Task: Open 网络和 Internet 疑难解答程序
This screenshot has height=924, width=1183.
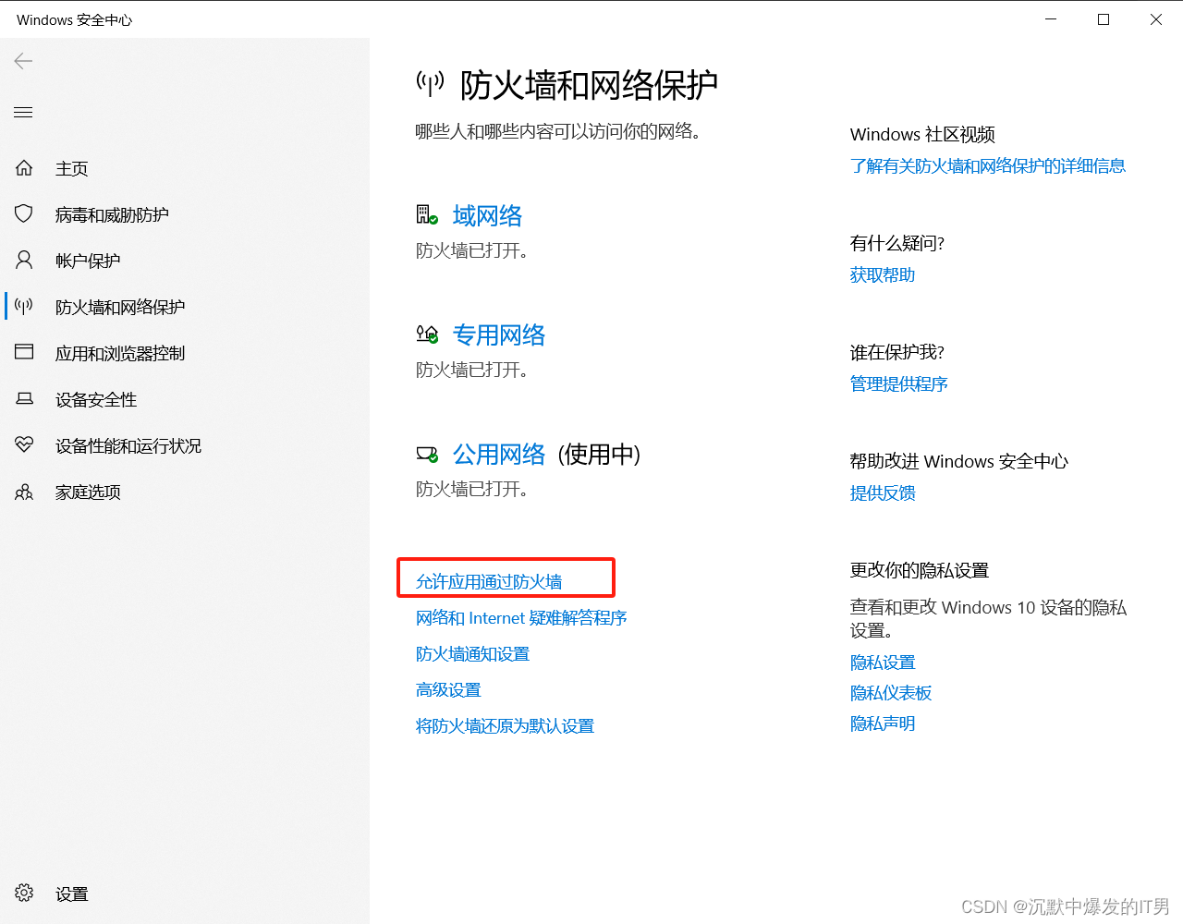Action: (x=521, y=617)
